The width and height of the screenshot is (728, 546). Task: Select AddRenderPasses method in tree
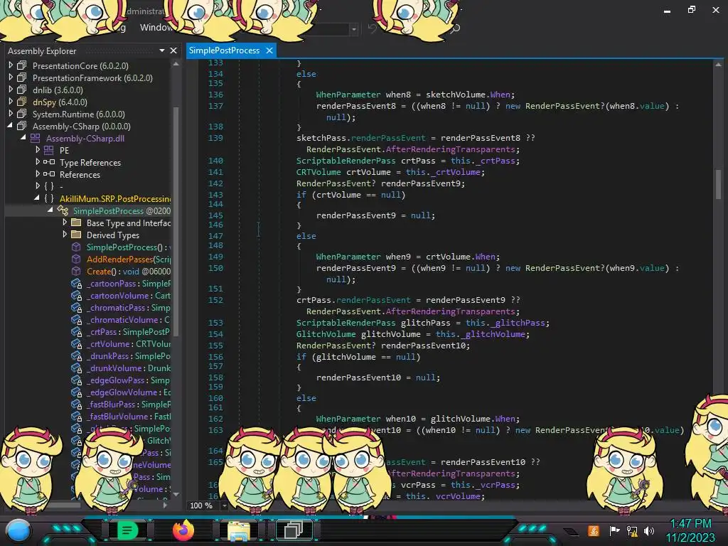click(128, 259)
